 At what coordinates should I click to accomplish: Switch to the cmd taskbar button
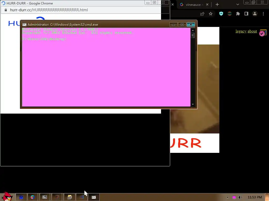click(x=94, y=197)
